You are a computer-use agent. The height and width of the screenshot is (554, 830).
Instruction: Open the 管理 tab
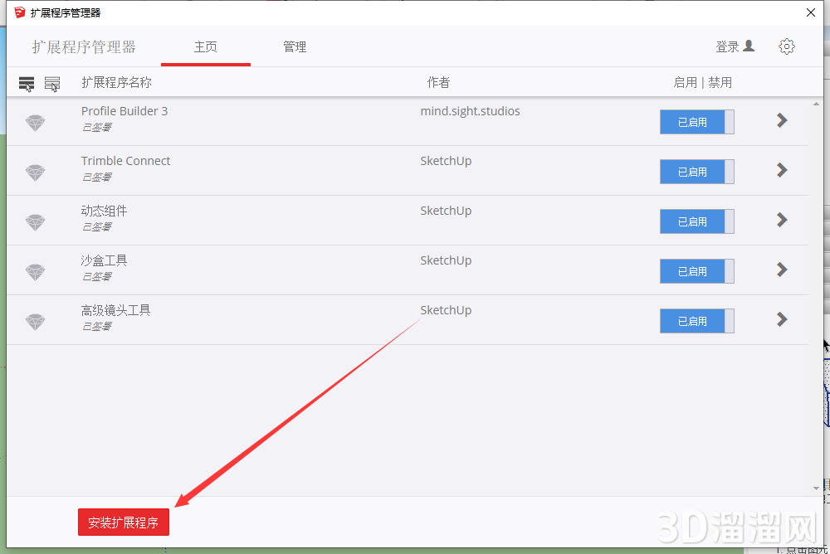[295, 47]
